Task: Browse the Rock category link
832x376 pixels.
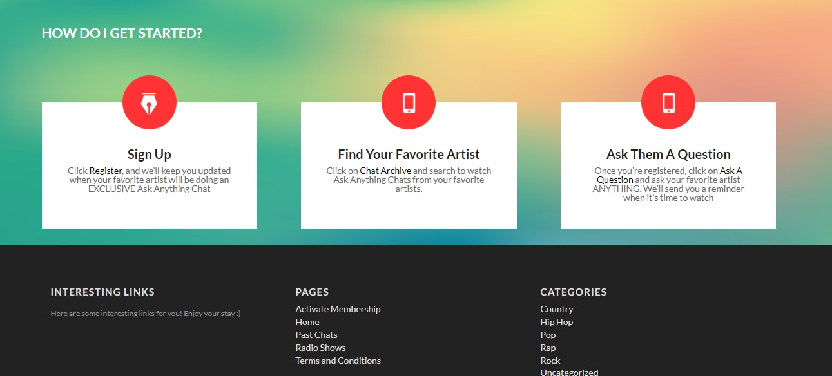Action: [550, 361]
